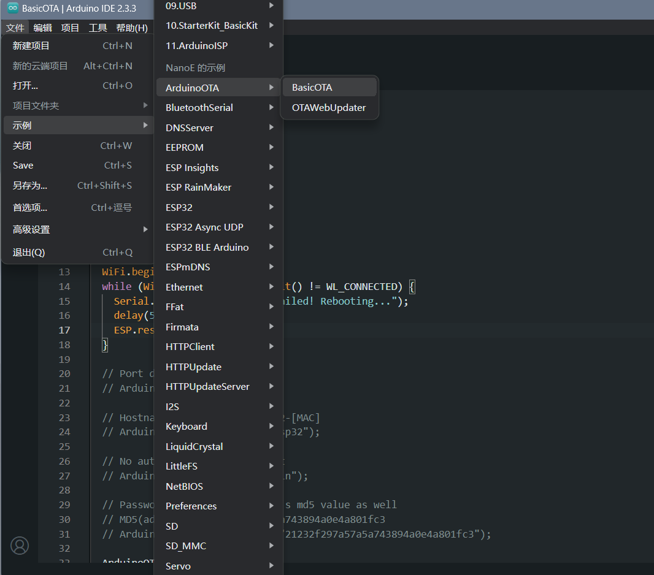Screen dimensions: 654x575
Task: Expand 11.ArduinoISP examples
Action: point(219,46)
